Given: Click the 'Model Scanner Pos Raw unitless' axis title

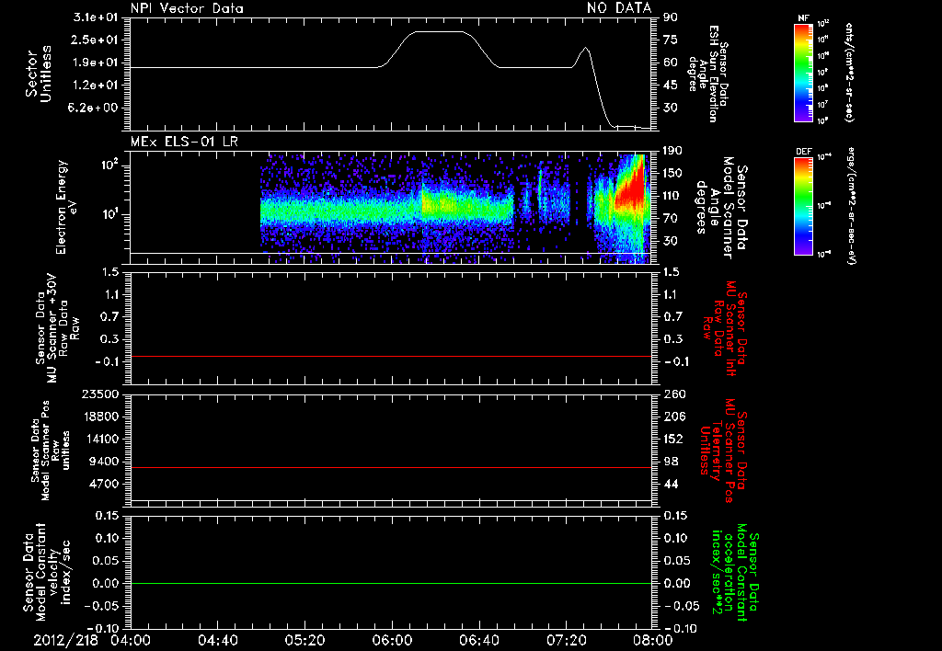Looking at the screenshot, I should [51, 451].
